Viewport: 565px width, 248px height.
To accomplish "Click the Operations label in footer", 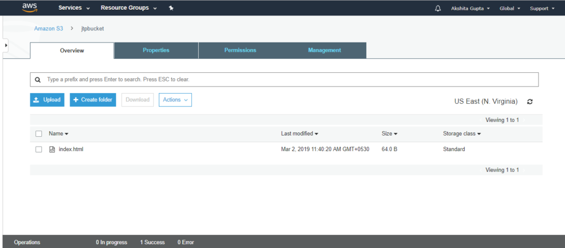I will (x=27, y=242).
